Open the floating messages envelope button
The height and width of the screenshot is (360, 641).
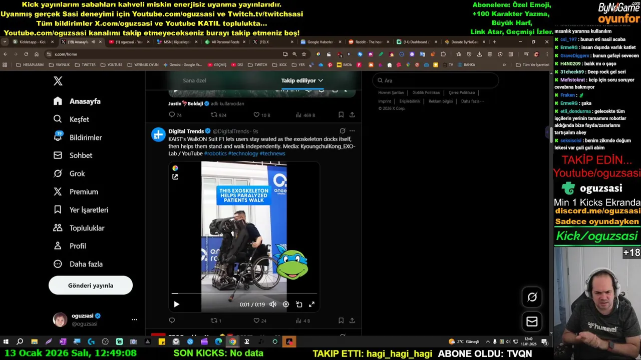click(x=532, y=321)
